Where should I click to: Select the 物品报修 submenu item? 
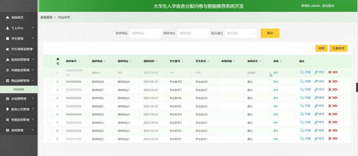pyautogui.click(x=19, y=89)
